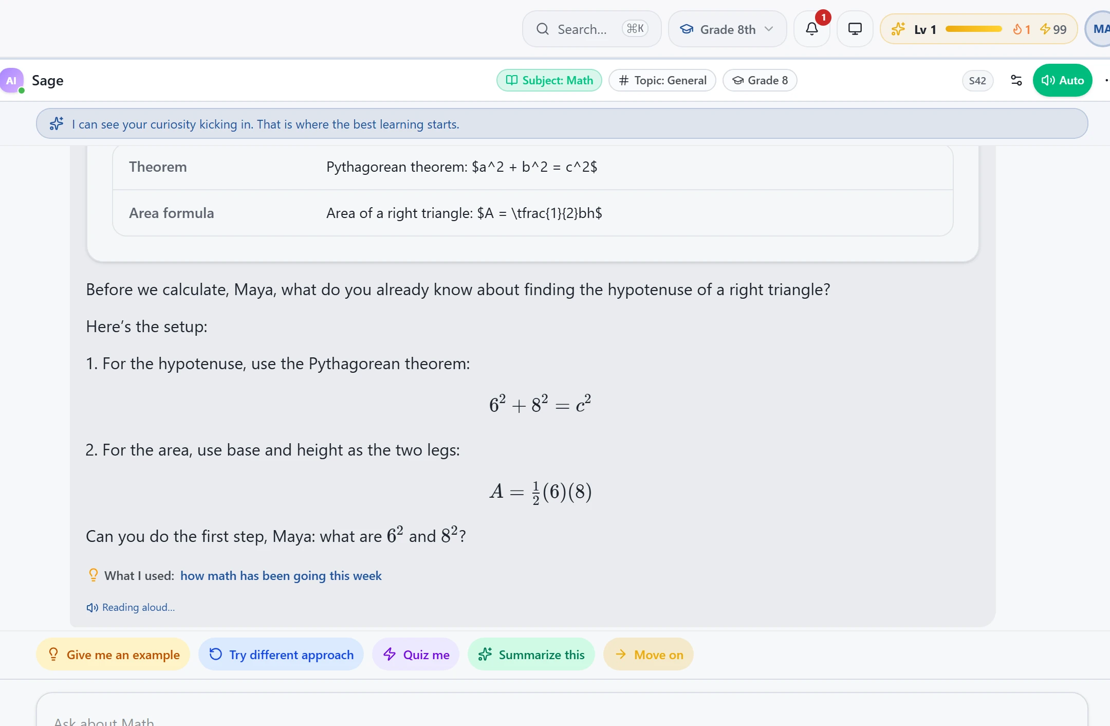Expand the Grade 8th dropdown
This screenshot has height=726, width=1110.
(x=727, y=29)
